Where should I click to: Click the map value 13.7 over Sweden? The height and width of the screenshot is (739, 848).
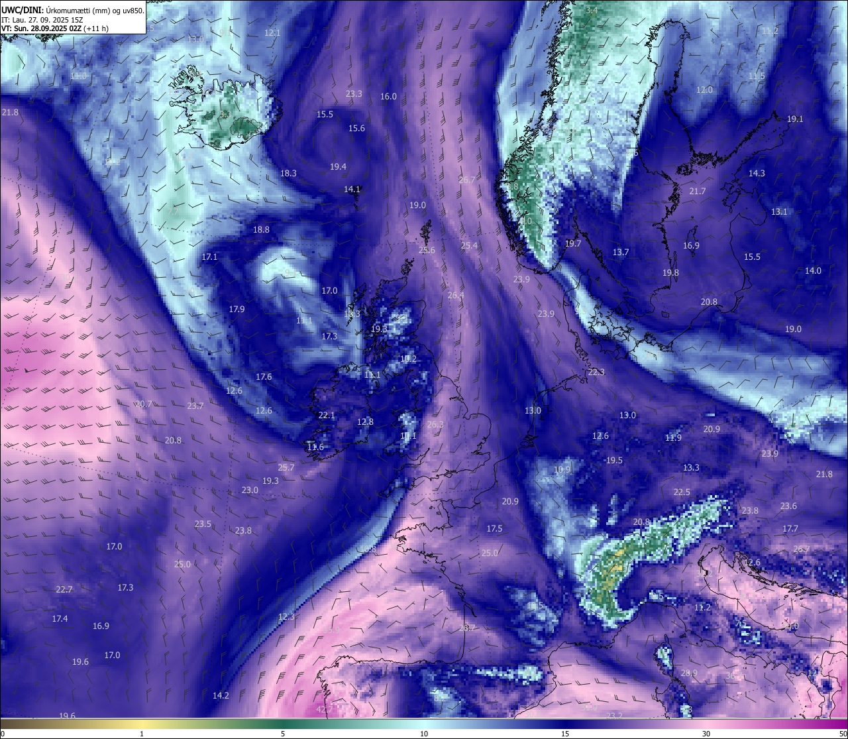tap(620, 252)
